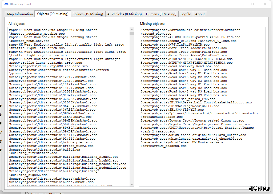The image size is (273, 194).
Task: Click the missing basketballcourt.sco entry
Action: tap(196, 102)
